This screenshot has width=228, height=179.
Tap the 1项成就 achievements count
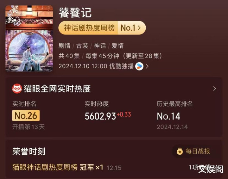[x=200, y=167]
